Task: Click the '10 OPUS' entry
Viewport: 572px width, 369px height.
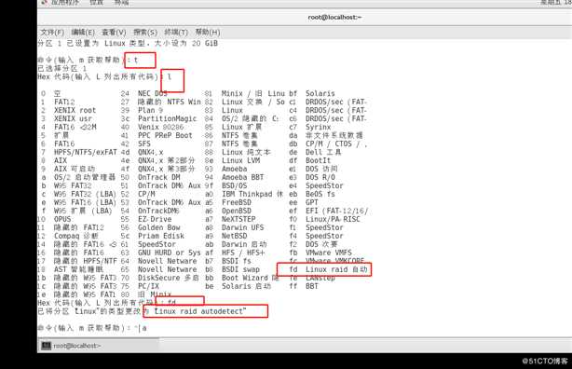Action: pyautogui.click(x=54, y=219)
